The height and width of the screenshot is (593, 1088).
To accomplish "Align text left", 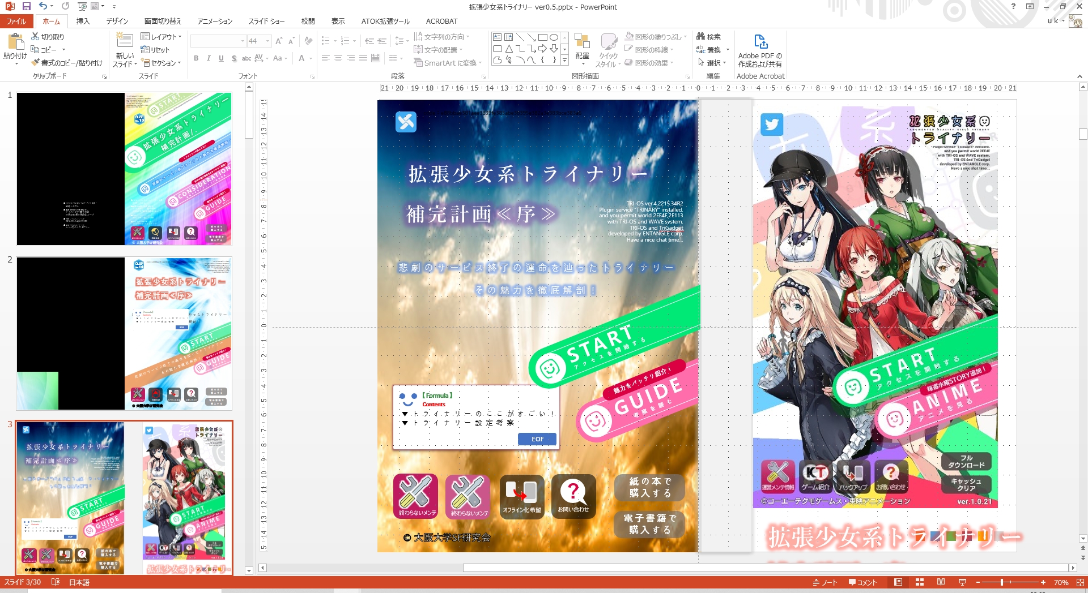I will [326, 58].
